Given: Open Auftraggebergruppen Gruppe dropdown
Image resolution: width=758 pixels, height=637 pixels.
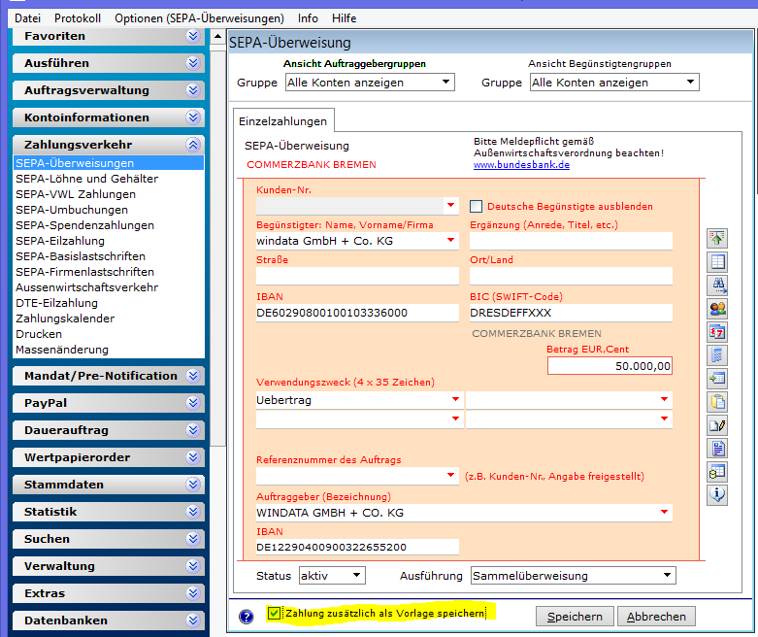Looking at the screenshot, I should click(370, 83).
